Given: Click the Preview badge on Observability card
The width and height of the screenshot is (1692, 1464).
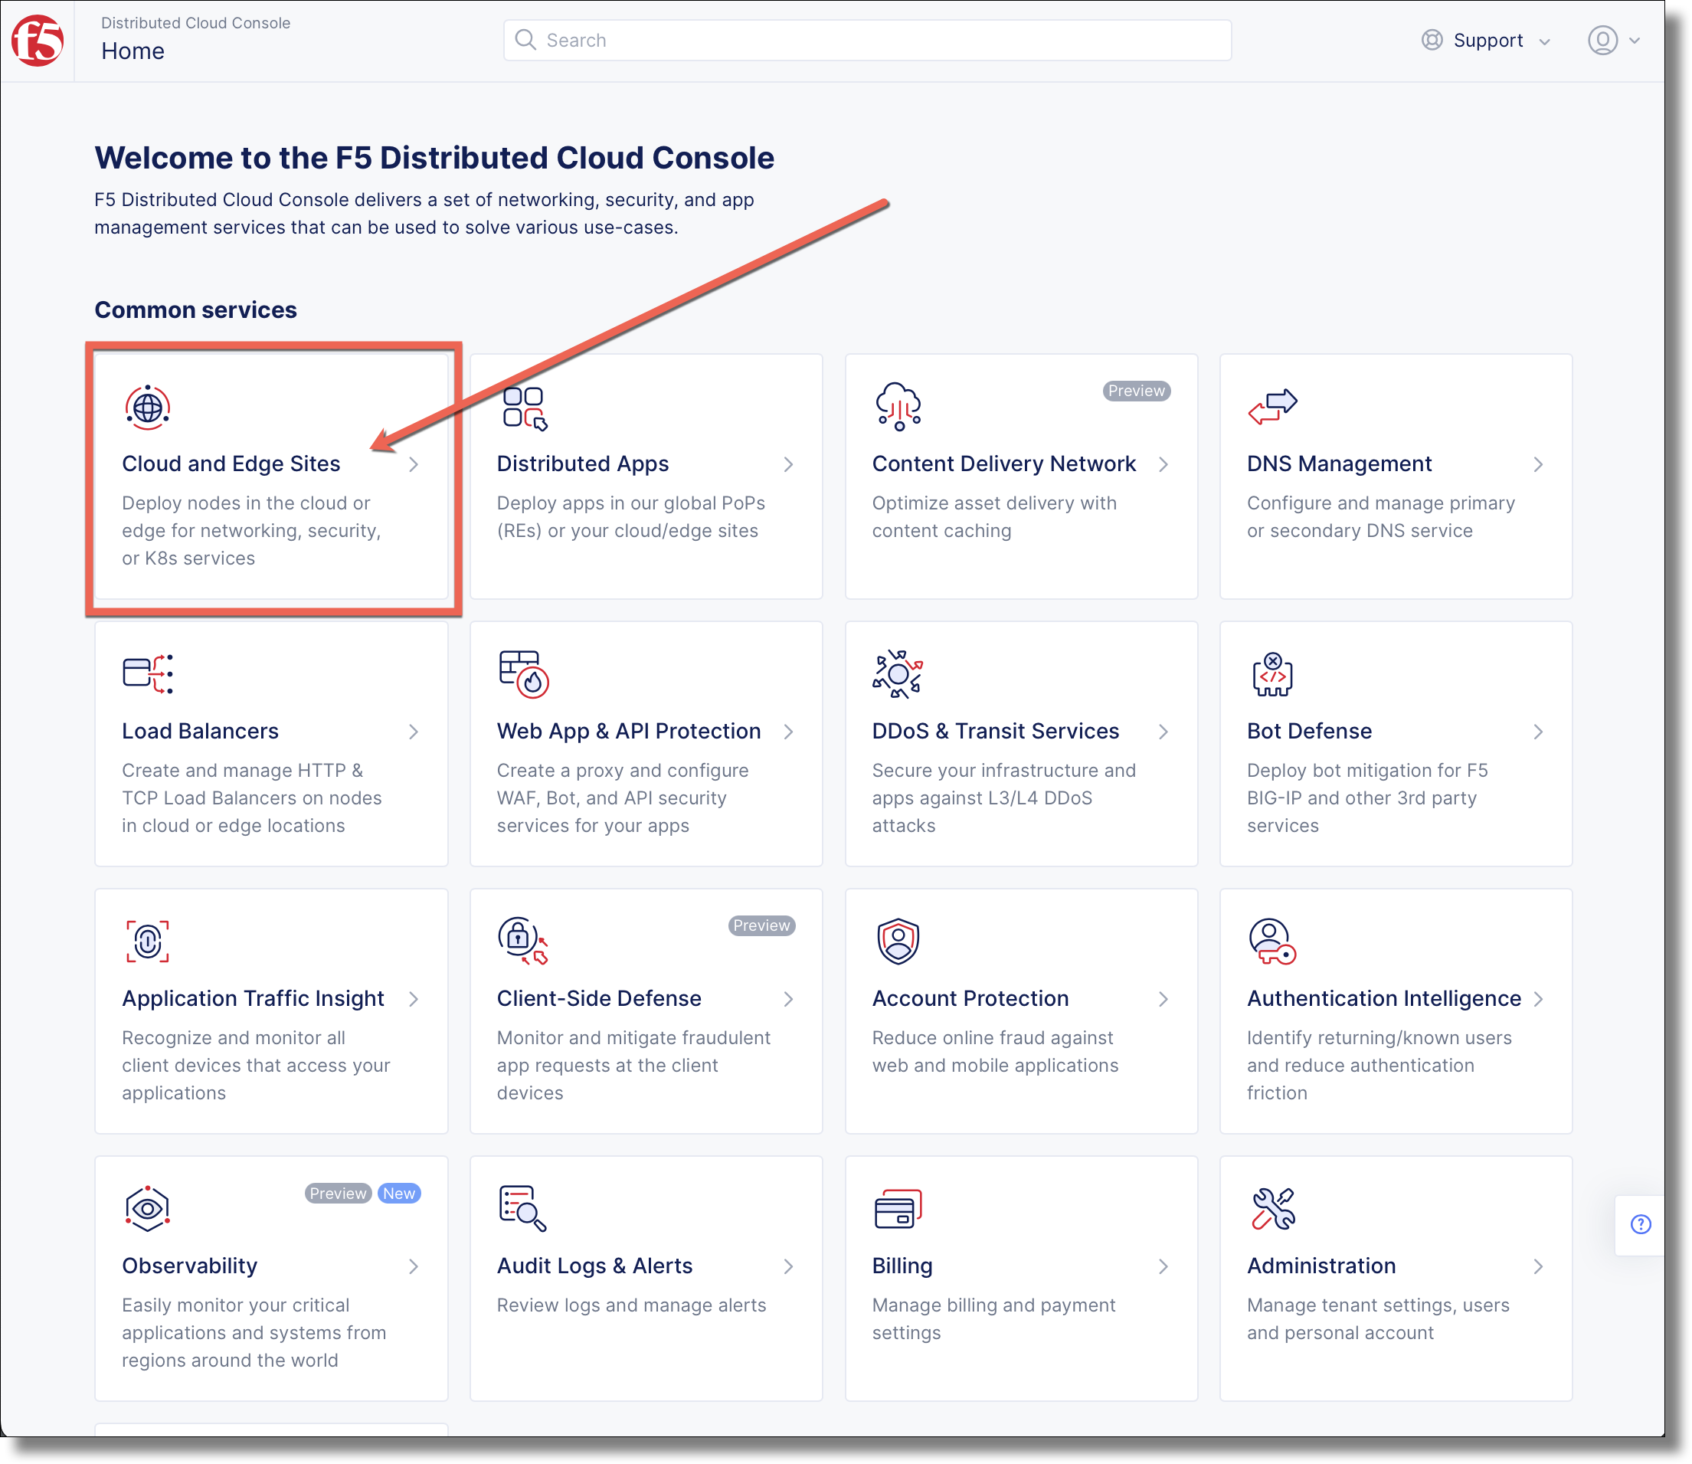Looking at the screenshot, I should [338, 1193].
